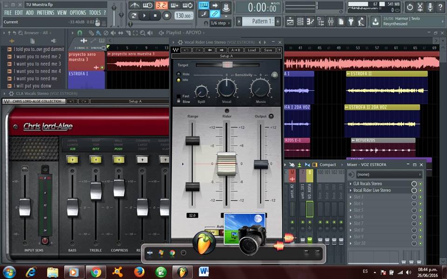Toggle the SUB button above BASS fader
The height and width of the screenshot is (279, 447).
coord(73,159)
